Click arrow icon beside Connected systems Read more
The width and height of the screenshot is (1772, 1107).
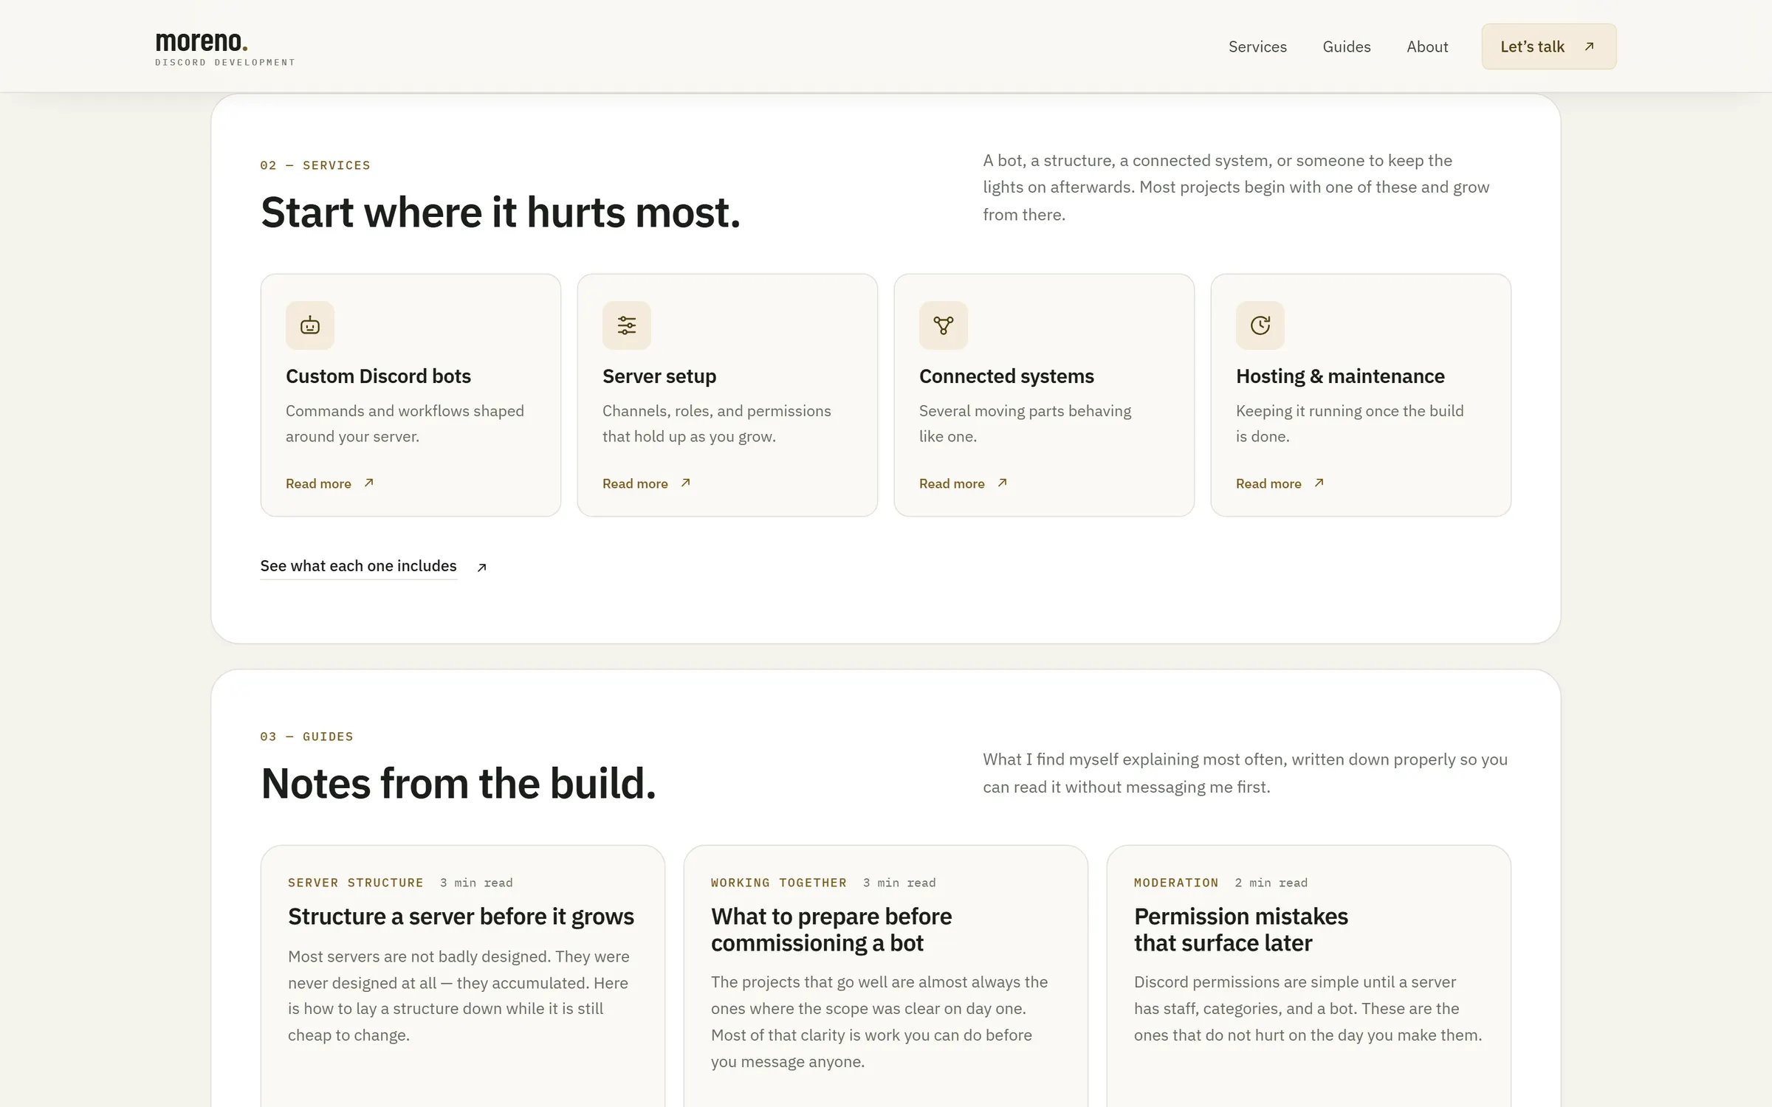click(1003, 483)
